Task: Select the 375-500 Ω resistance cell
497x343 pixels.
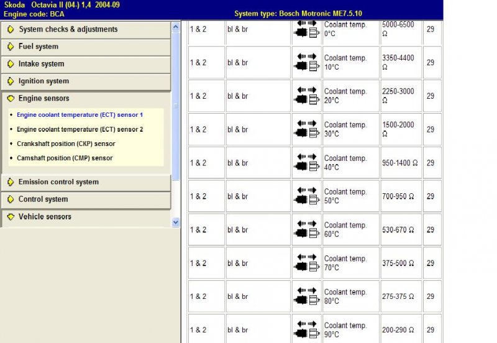Action: [x=401, y=263]
